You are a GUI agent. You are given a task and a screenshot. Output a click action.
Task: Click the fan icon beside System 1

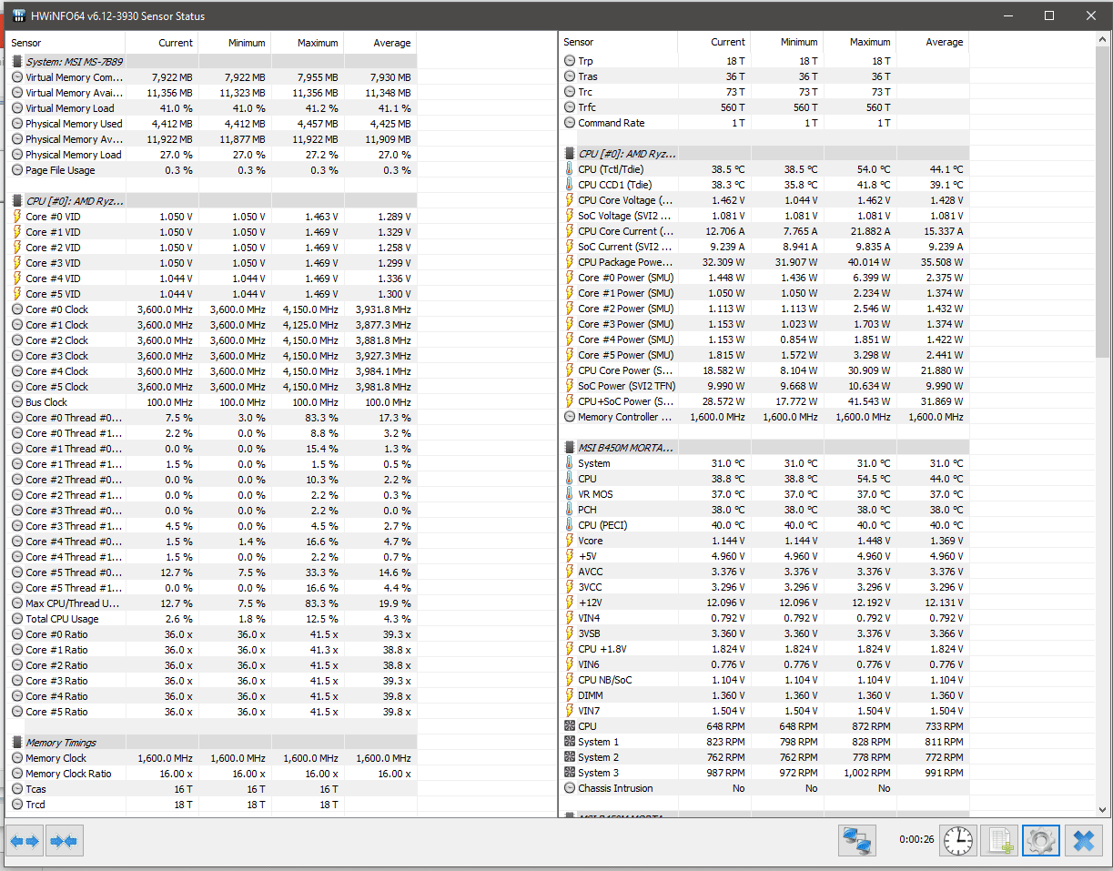click(570, 742)
